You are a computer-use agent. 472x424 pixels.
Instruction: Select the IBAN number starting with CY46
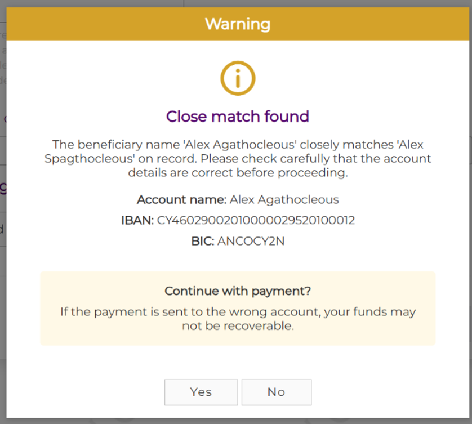tap(256, 220)
